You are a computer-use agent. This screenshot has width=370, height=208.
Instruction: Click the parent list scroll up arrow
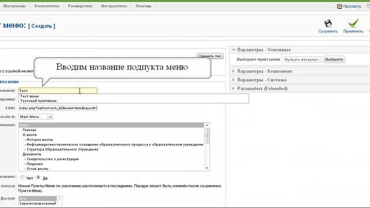207,125
